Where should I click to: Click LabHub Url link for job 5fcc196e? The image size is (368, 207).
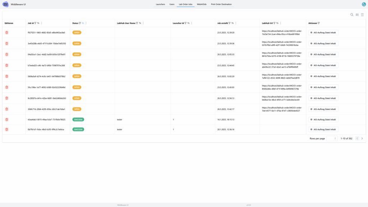point(282,87)
